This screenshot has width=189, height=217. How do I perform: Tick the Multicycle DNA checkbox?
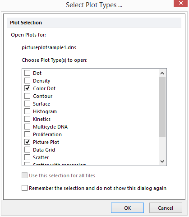27,127
